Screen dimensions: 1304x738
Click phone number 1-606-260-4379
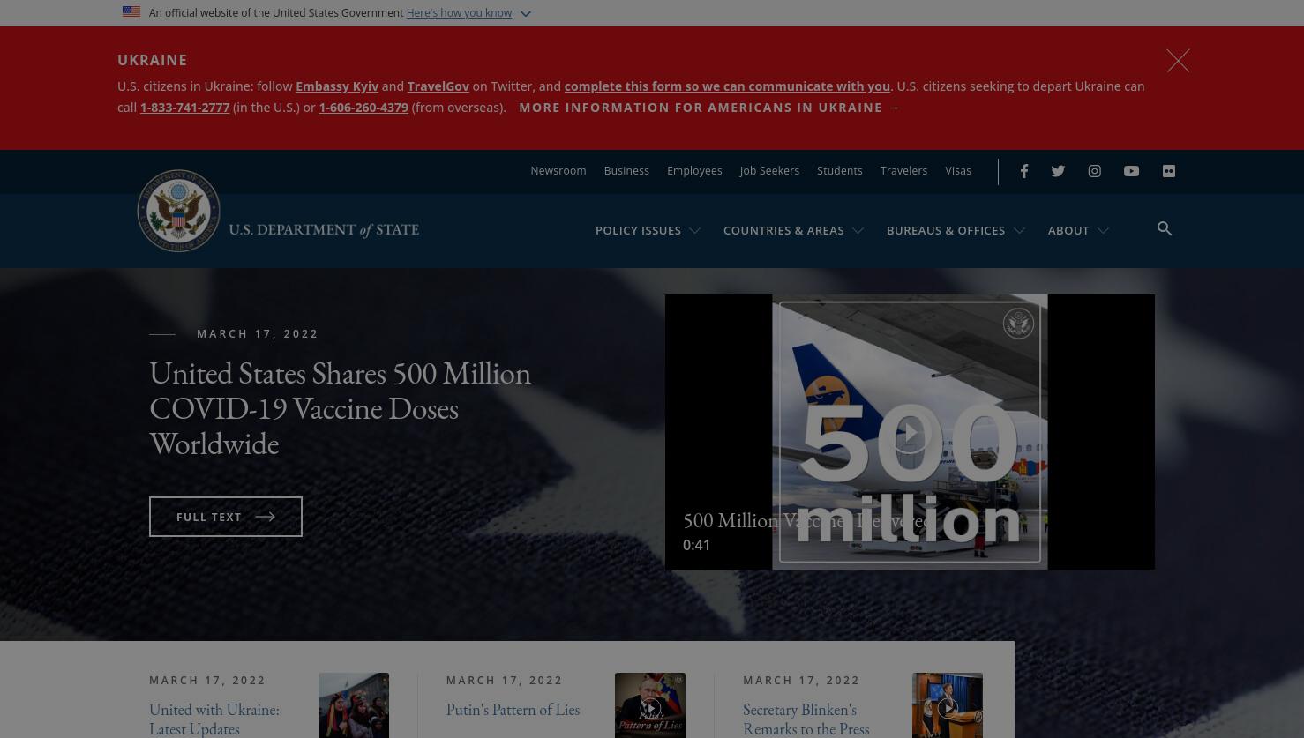(x=363, y=108)
